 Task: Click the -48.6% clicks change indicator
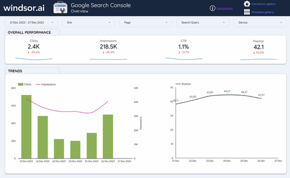[x=34, y=52]
